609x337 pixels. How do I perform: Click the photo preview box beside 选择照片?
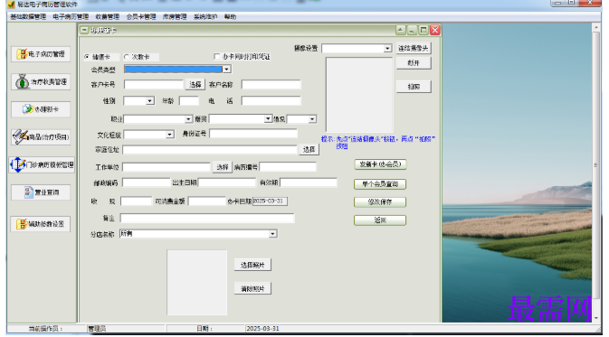[197, 282]
